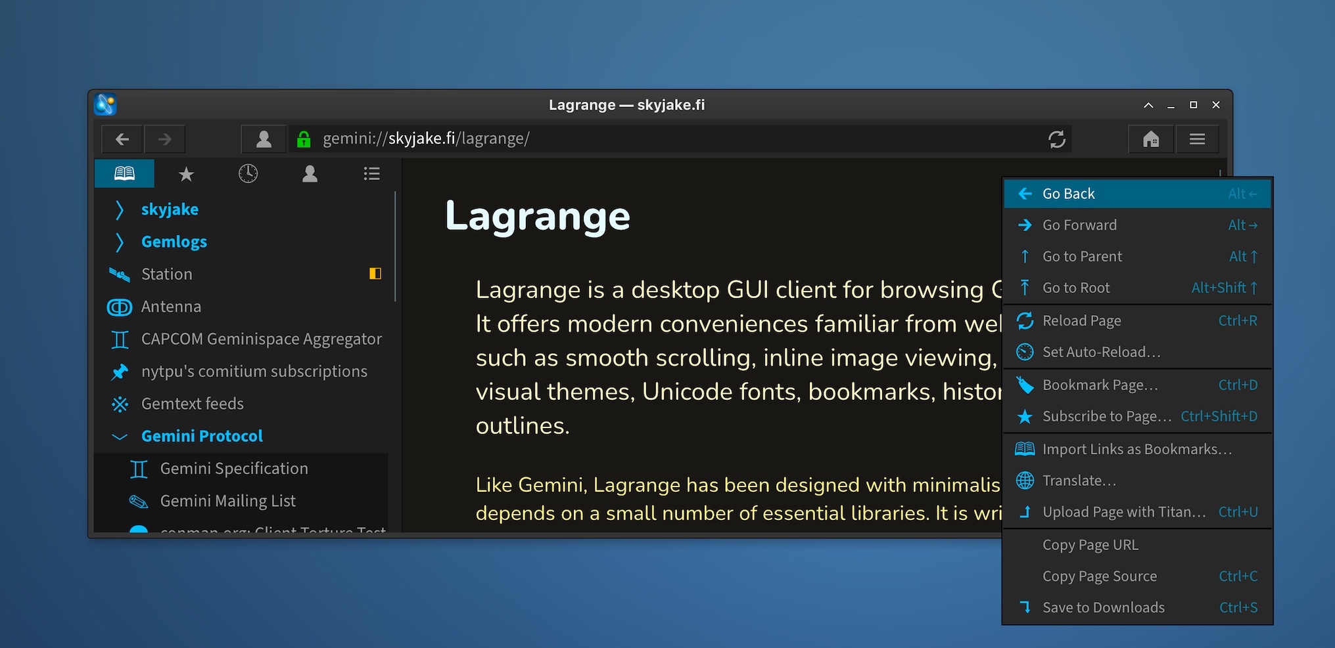Select Reload Page menu entry
The image size is (1335, 648).
pyautogui.click(x=1137, y=320)
